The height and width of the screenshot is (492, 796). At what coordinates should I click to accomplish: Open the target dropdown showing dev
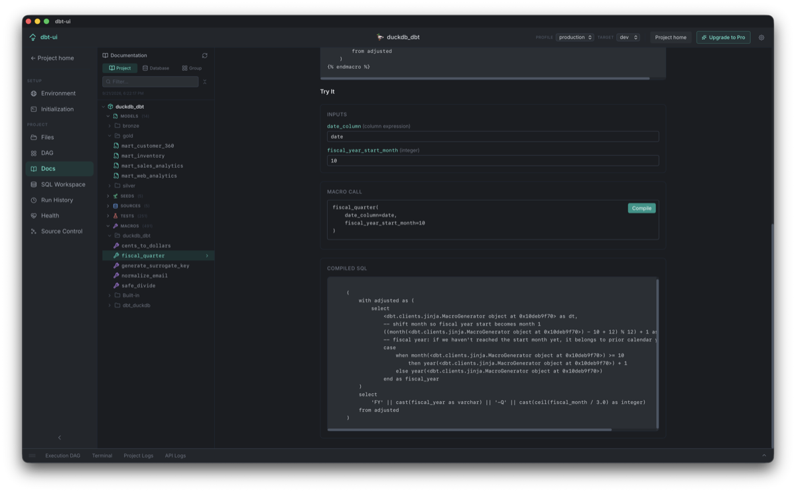pyautogui.click(x=628, y=38)
